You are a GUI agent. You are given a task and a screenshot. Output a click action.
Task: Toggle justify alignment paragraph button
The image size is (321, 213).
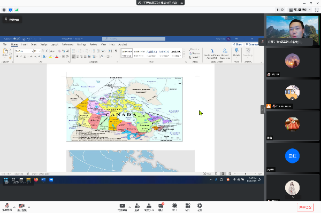[x=85, y=57]
